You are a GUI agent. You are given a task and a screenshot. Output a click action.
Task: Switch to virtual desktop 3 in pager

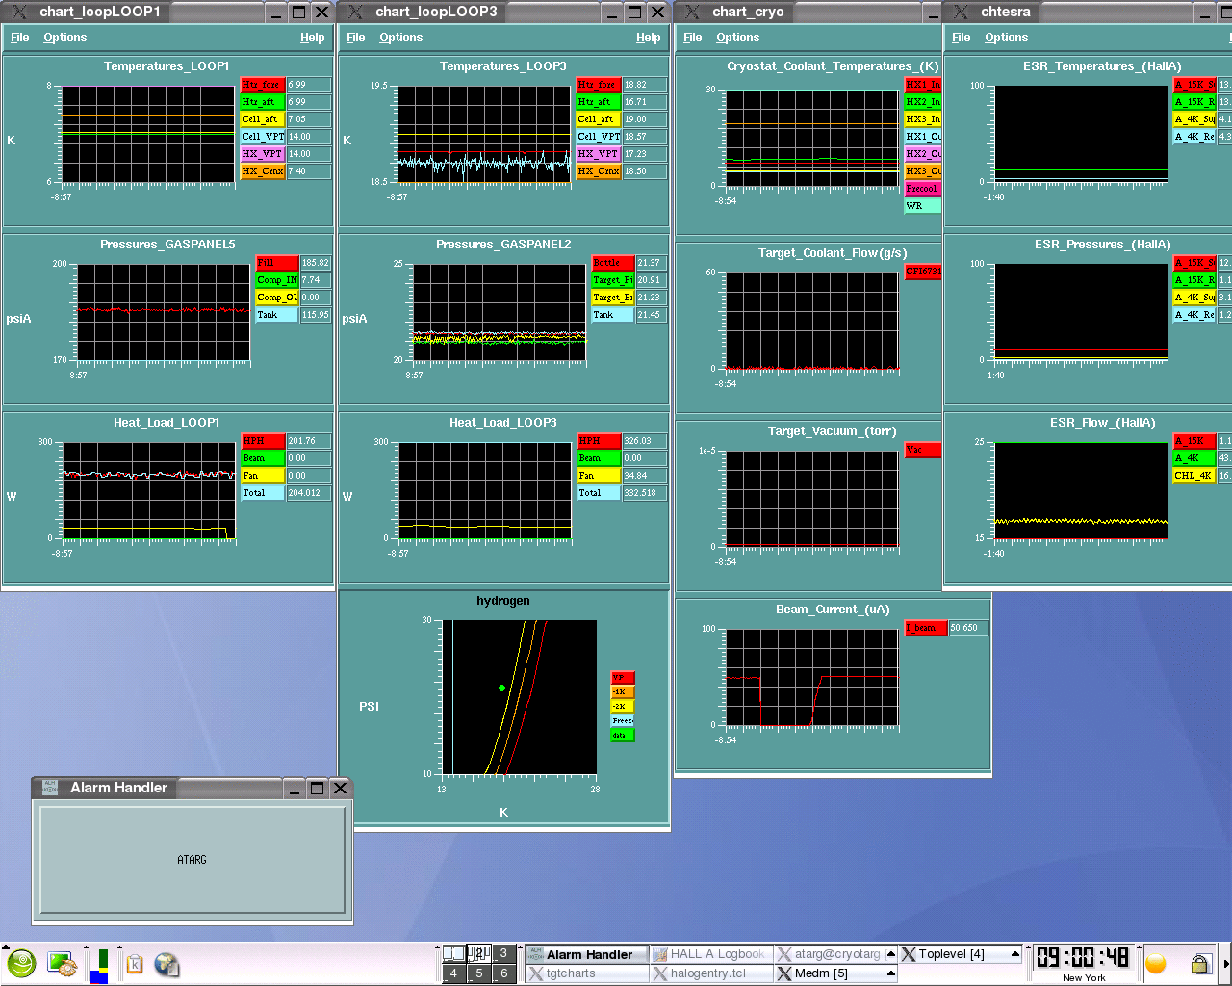(502, 953)
